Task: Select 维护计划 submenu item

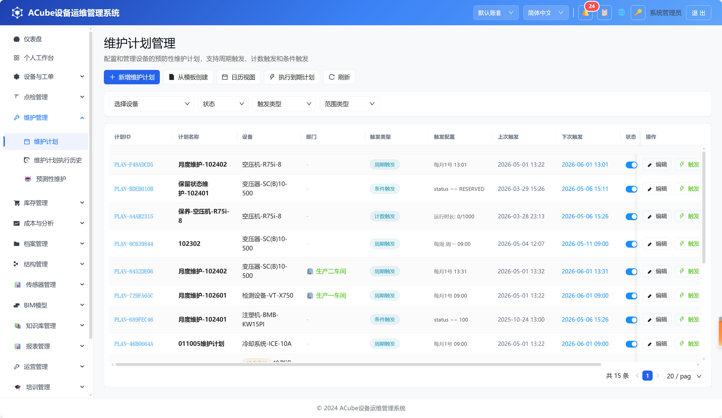Action: point(46,141)
